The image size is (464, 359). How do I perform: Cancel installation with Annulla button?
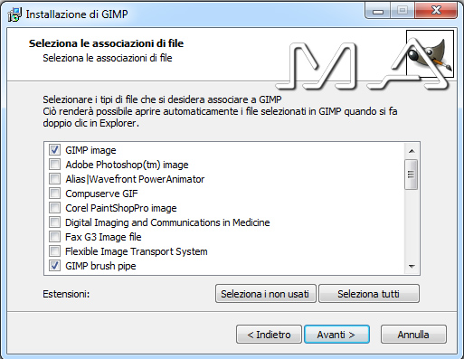coord(413,335)
